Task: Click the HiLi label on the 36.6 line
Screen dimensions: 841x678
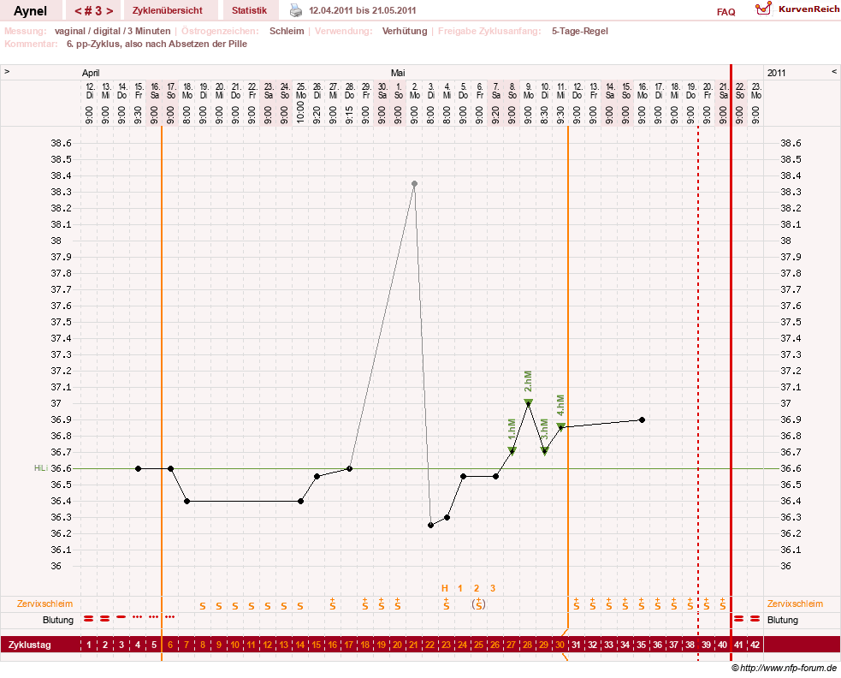Action: pyautogui.click(x=41, y=468)
